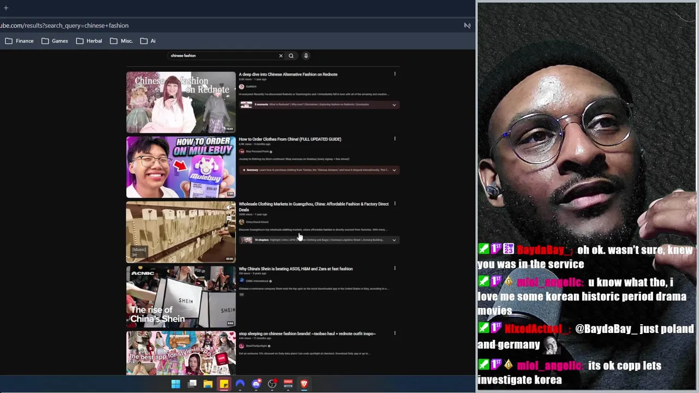699x393 pixels.
Task: Open the Finance bookmarks folder
Action: (20, 41)
